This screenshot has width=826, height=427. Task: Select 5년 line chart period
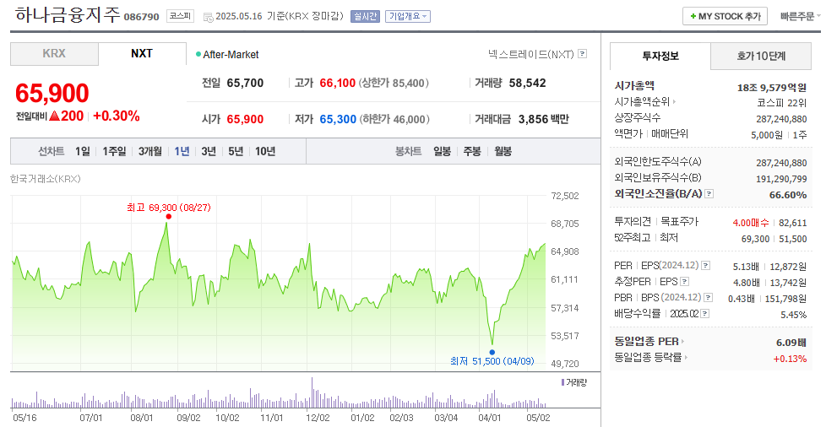click(236, 152)
